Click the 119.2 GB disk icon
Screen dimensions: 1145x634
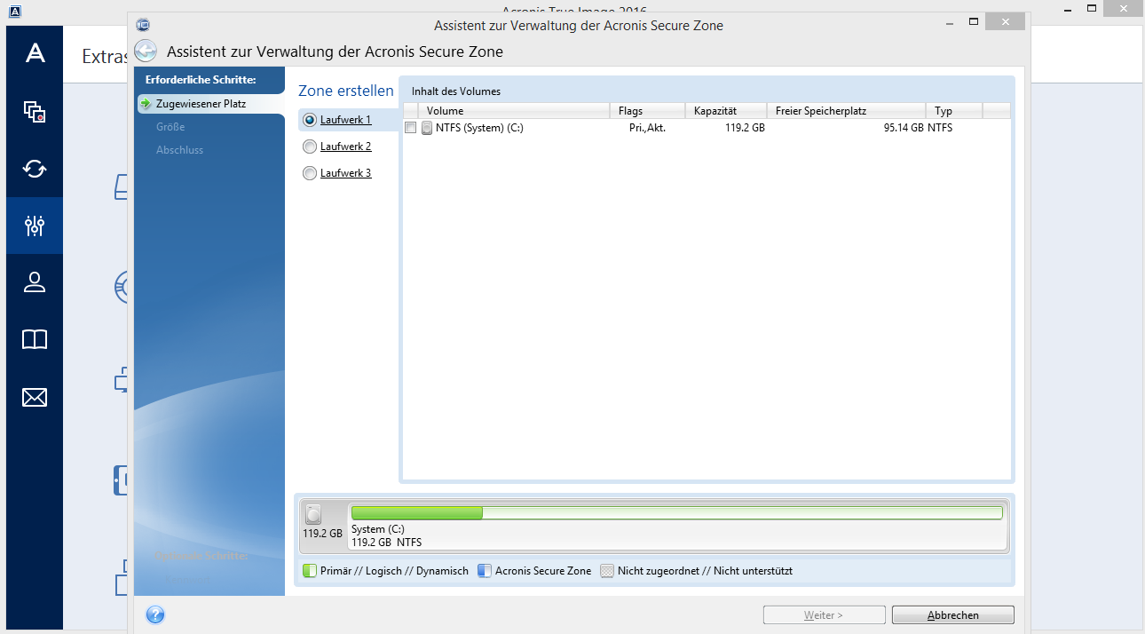[314, 515]
